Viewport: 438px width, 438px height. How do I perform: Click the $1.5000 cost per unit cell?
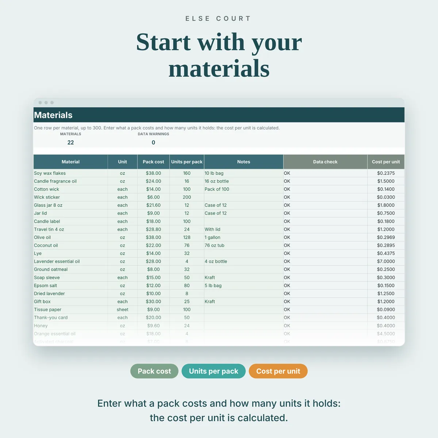click(x=386, y=181)
